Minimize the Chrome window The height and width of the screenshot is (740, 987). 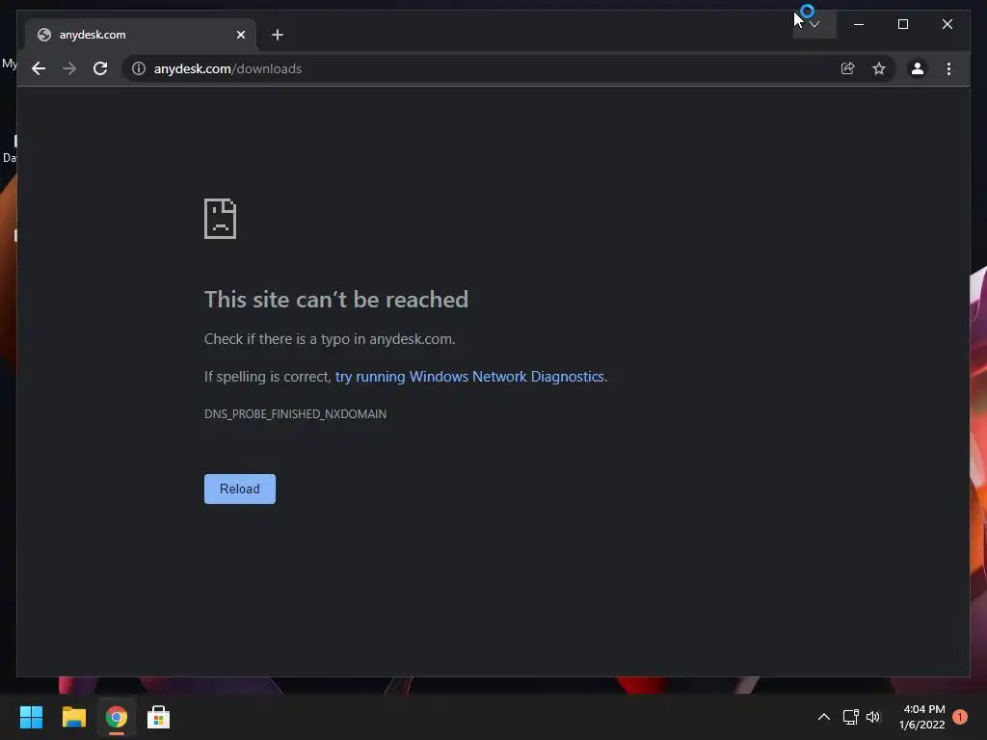coord(859,24)
